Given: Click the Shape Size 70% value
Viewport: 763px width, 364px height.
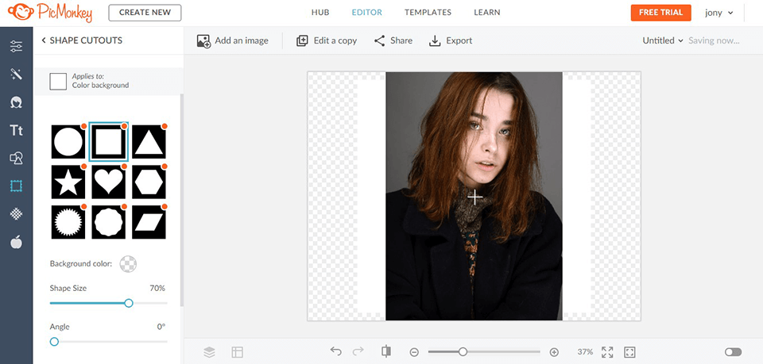Looking at the screenshot, I should point(157,289).
